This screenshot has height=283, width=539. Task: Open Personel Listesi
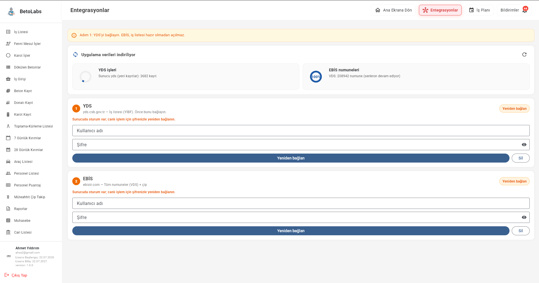click(31, 174)
